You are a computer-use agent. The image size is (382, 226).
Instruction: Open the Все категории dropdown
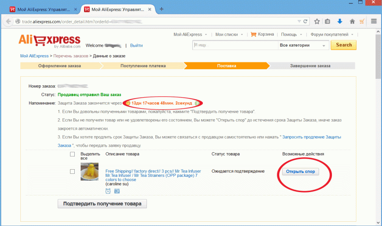tap(303, 45)
